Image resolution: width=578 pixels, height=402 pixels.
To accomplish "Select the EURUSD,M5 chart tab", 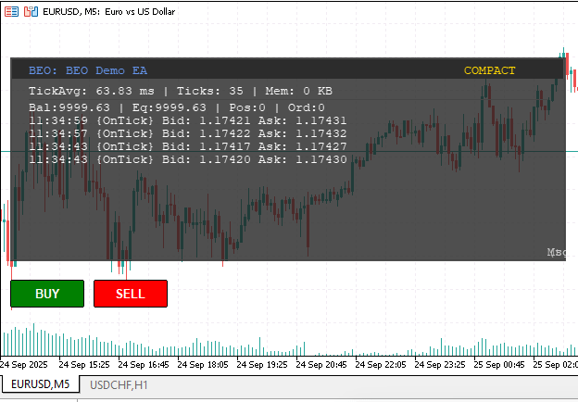I will pos(40,384).
